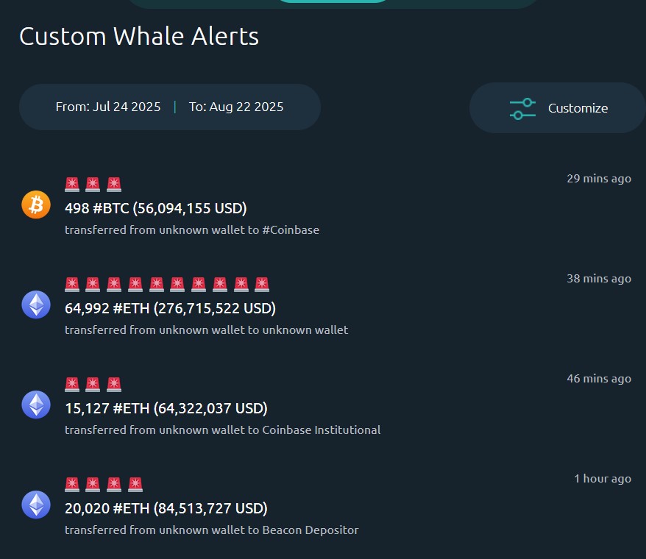The height and width of the screenshot is (559, 646).
Task: Click the Custom Whale Alerts heading
Action: pos(139,36)
